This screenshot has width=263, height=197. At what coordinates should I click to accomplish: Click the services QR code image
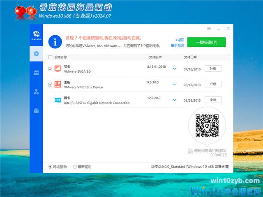click(207, 126)
